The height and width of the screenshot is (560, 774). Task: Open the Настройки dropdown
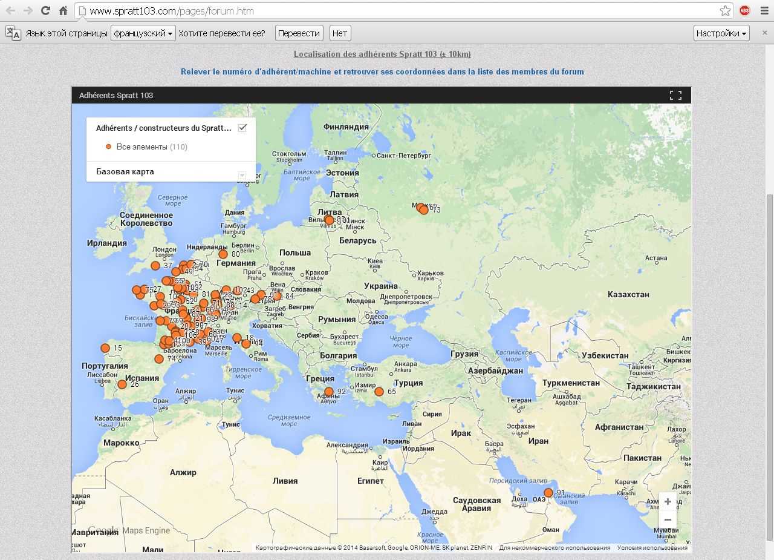point(722,33)
